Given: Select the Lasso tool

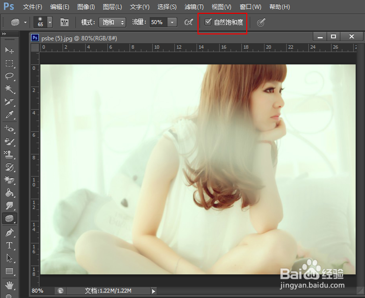Looking at the screenshot, I should coord(9,76).
